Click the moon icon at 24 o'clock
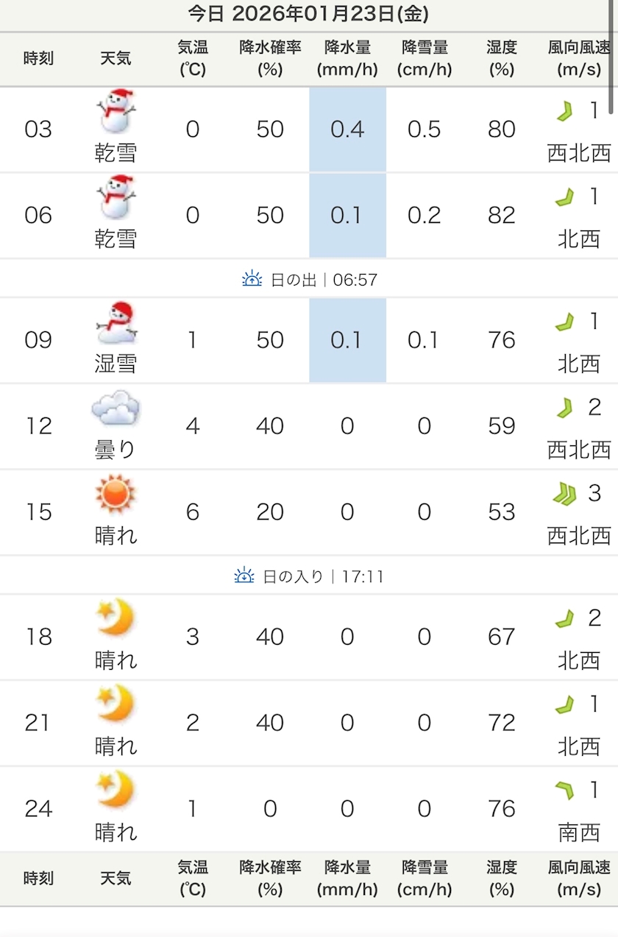The height and width of the screenshot is (937, 618). pyautogui.click(x=116, y=790)
